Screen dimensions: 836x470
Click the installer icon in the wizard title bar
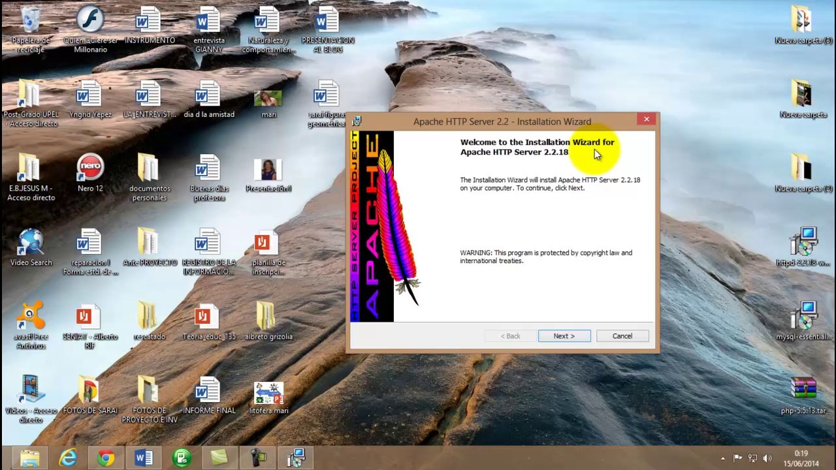[x=357, y=121]
